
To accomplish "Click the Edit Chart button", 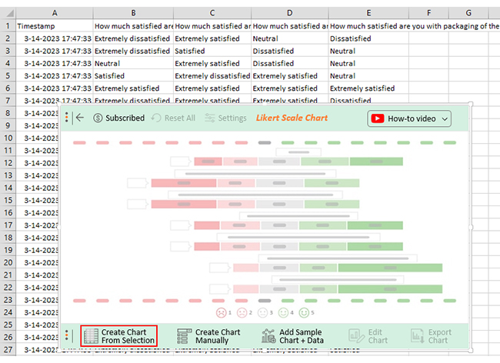I will (368, 336).
